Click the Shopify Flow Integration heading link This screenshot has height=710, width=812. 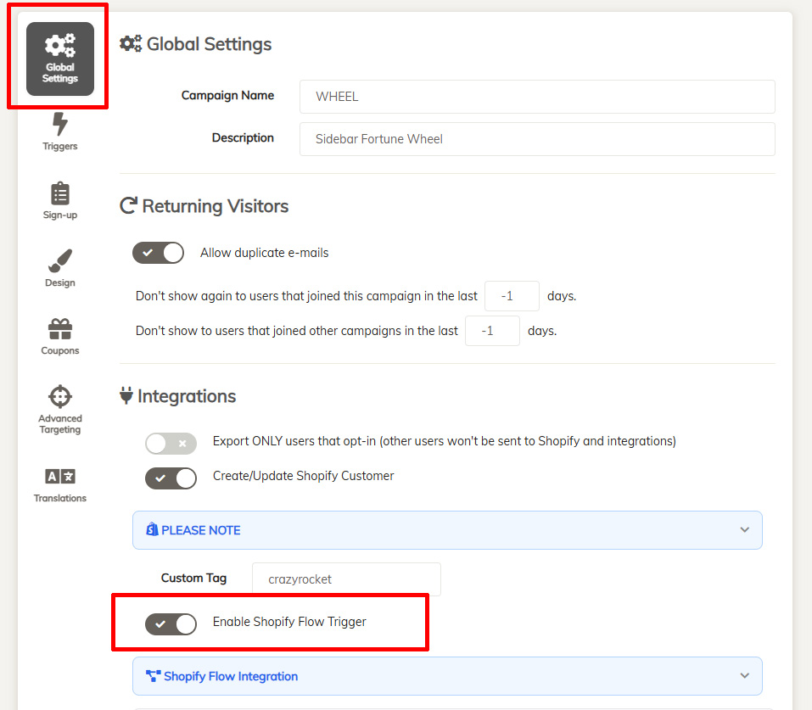[x=230, y=676]
